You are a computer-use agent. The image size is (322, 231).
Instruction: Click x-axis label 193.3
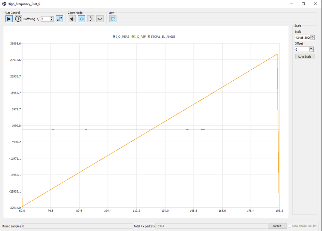pyautogui.click(x=279, y=211)
